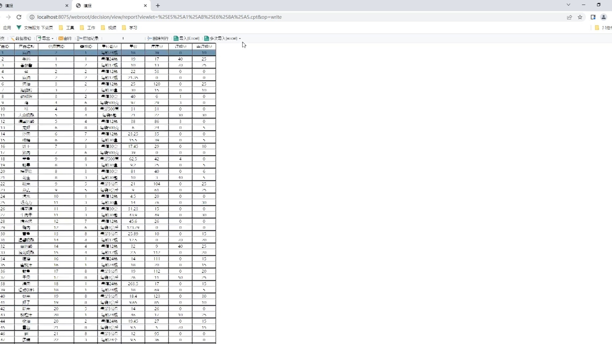The height and width of the screenshot is (344, 612).
Task: Close the first 填报 tab
Action: tap(67, 6)
